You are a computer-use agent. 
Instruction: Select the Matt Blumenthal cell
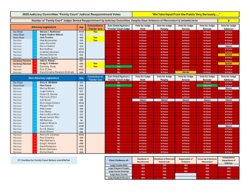[x=48, y=40]
